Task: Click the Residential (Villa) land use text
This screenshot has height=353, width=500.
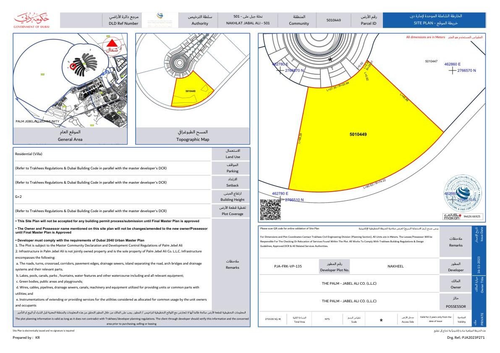Action: click(x=29, y=154)
